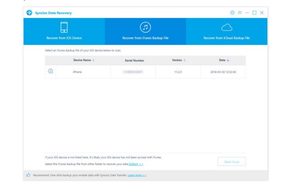
Task: Click the music note iTunes backup icon
Action: [x=145, y=27]
